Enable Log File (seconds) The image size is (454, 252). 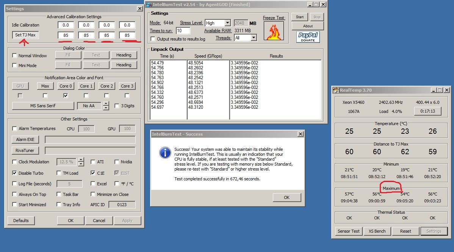pos(14,184)
